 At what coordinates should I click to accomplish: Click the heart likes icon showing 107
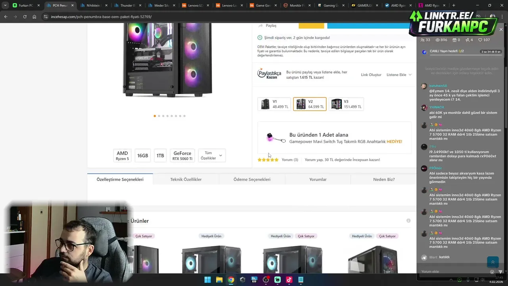click(480, 40)
